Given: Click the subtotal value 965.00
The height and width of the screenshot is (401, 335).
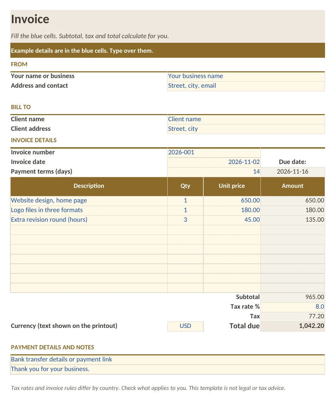Looking at the screenshot, I should [293, 297].
